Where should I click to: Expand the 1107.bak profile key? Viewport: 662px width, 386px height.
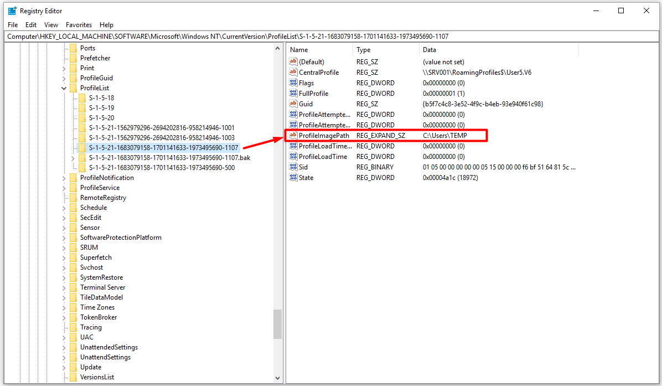73,158
